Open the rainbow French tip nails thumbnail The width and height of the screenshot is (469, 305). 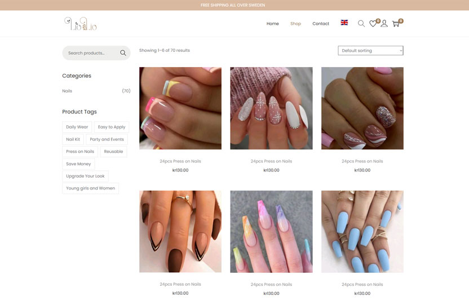(x=180, y=108)
